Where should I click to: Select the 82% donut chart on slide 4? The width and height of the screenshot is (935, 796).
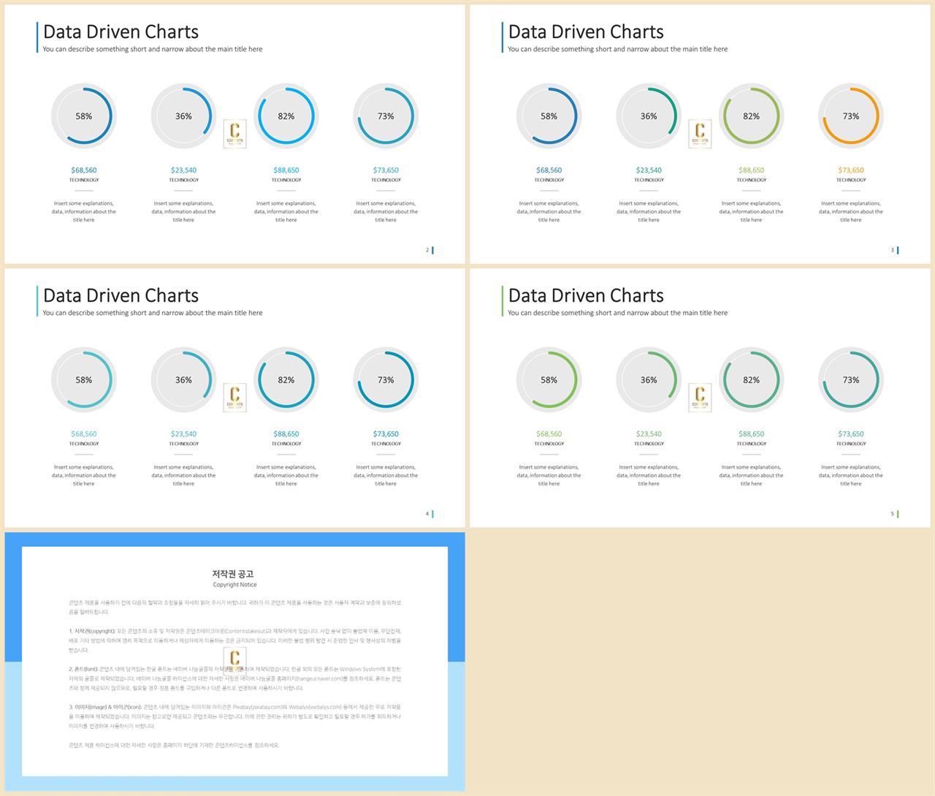(286, 380)
